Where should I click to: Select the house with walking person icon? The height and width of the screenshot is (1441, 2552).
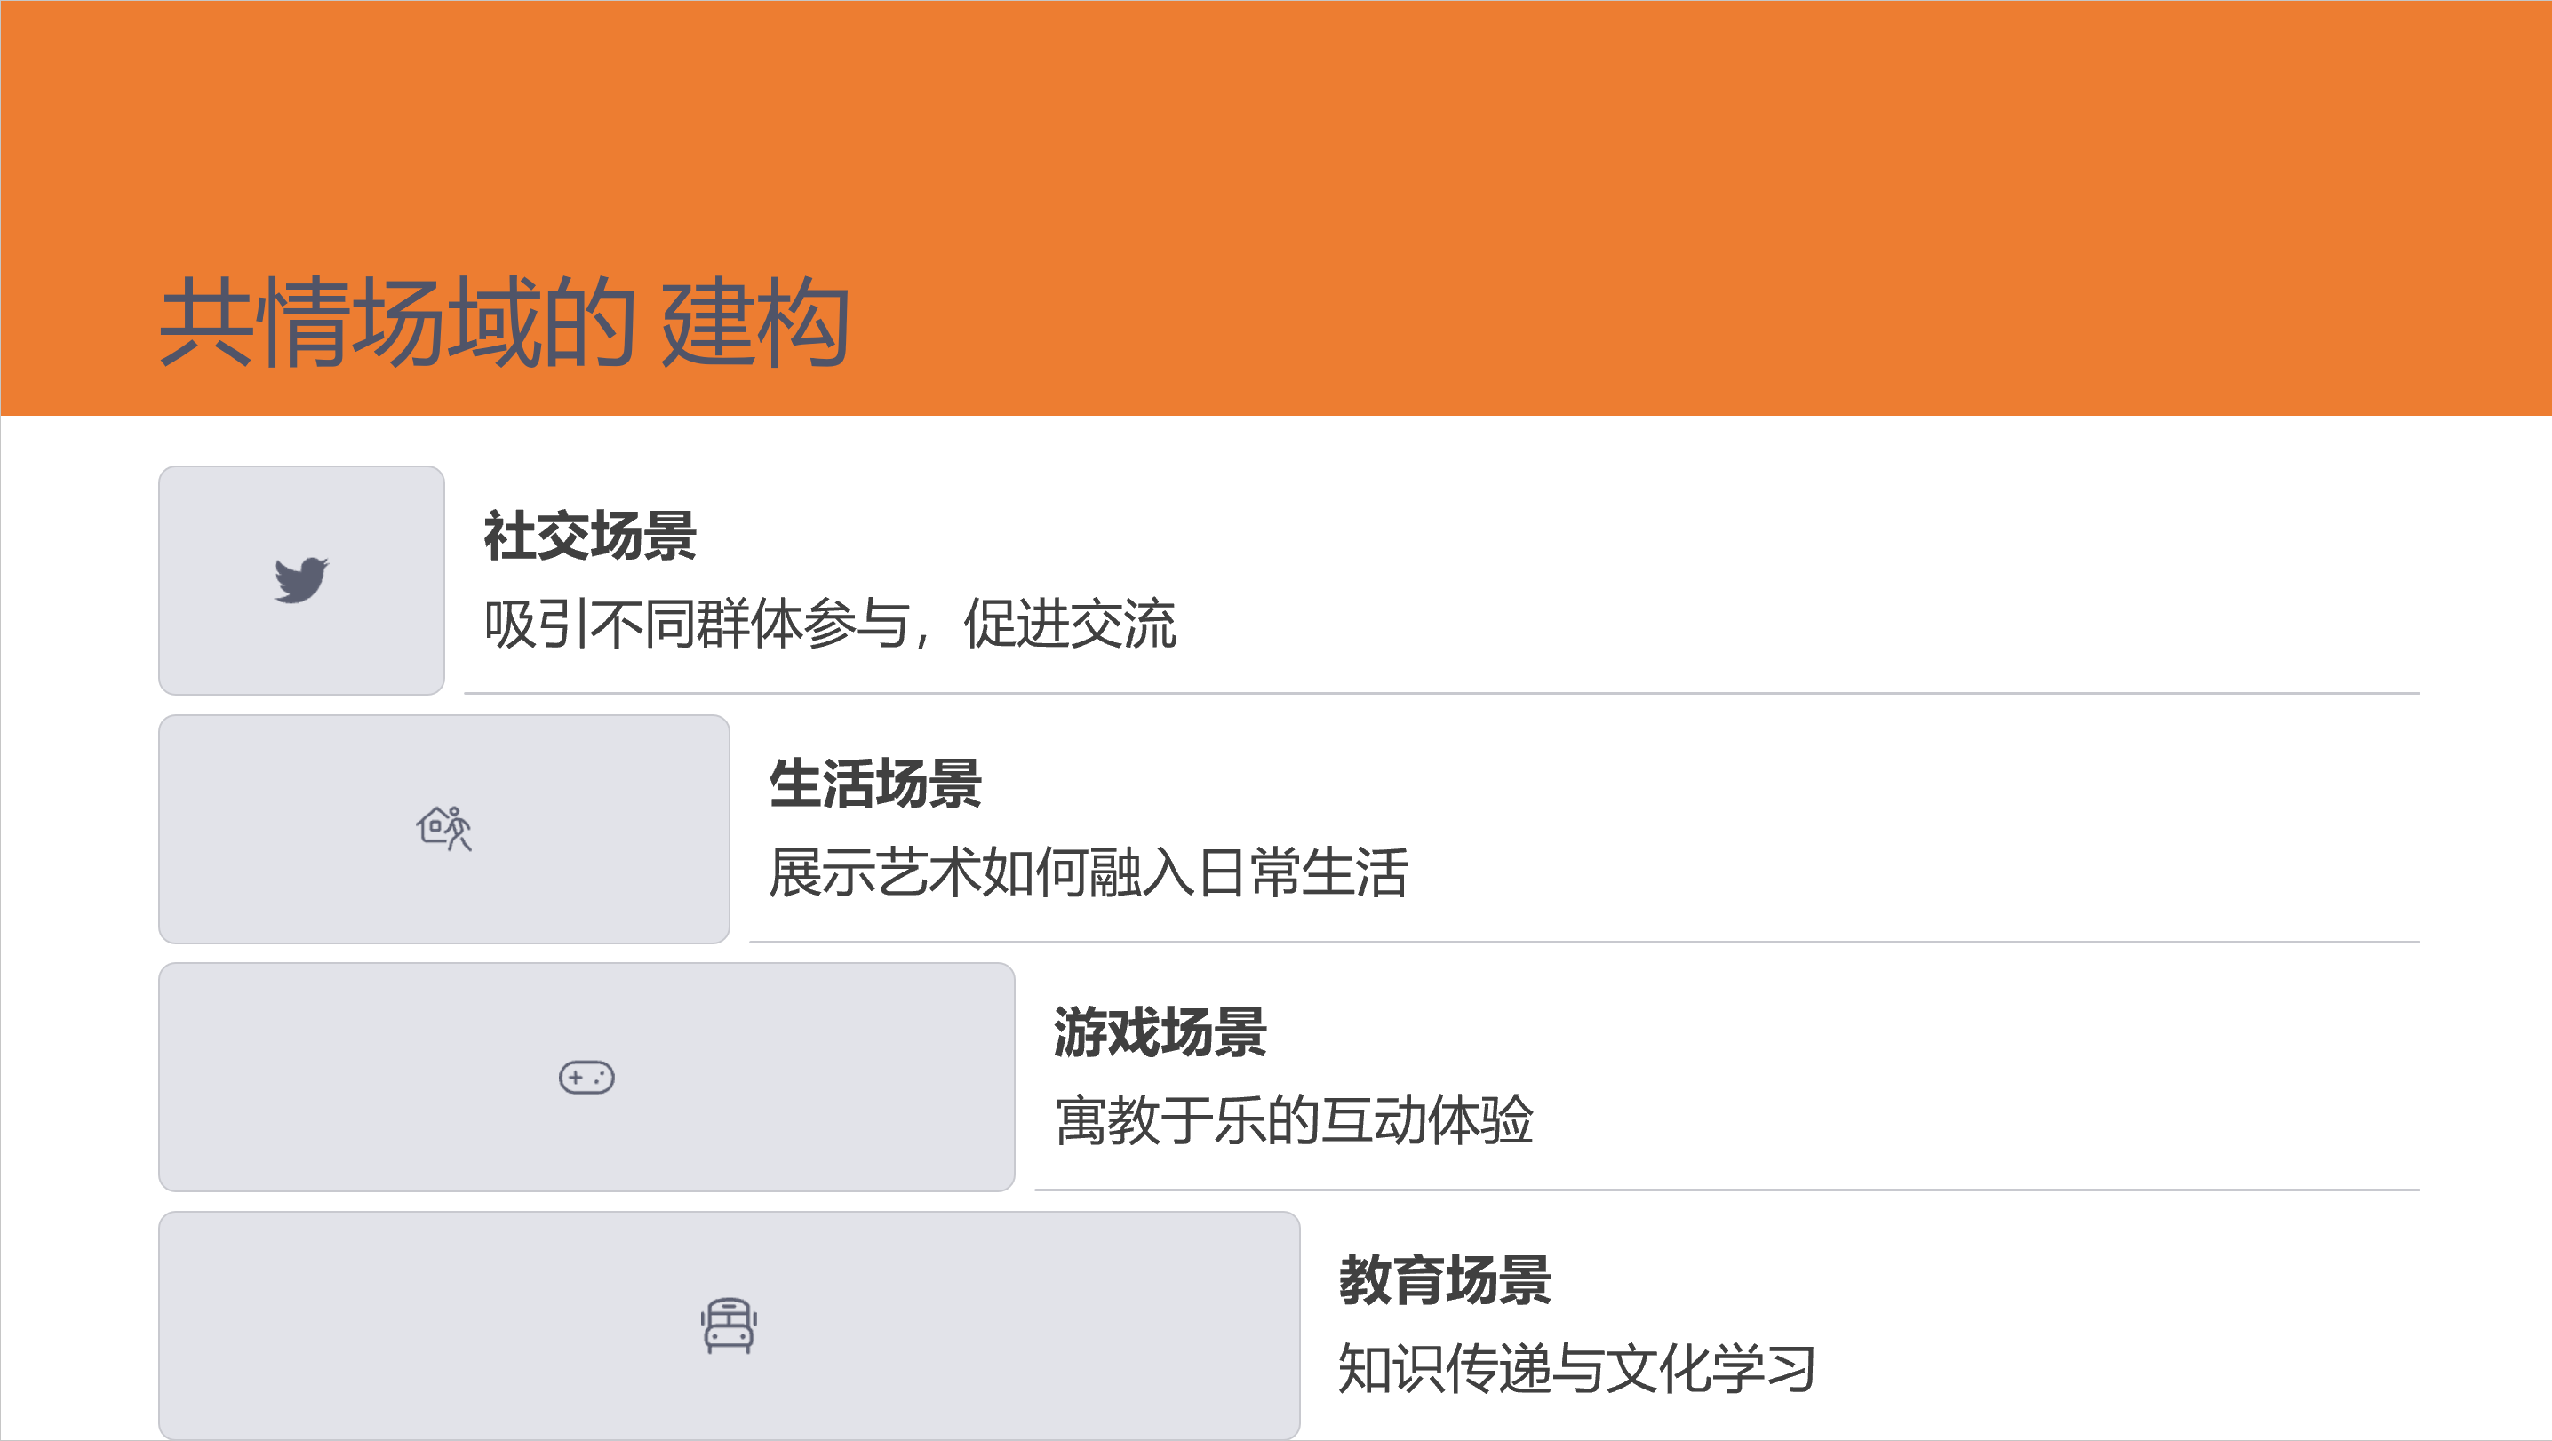[x=443, y=828]
